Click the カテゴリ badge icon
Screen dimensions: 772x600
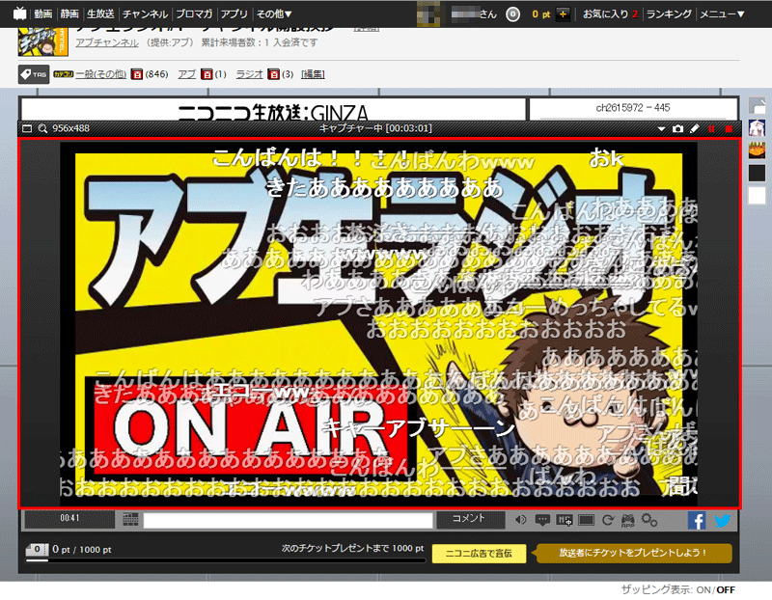(63, 74)
